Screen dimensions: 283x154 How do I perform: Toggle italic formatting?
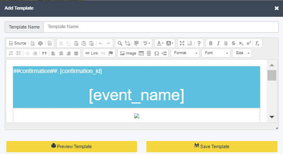218,43
